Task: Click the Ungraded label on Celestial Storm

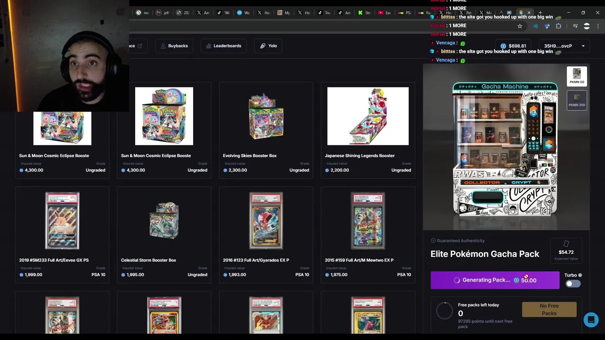Action: point(197,275)
